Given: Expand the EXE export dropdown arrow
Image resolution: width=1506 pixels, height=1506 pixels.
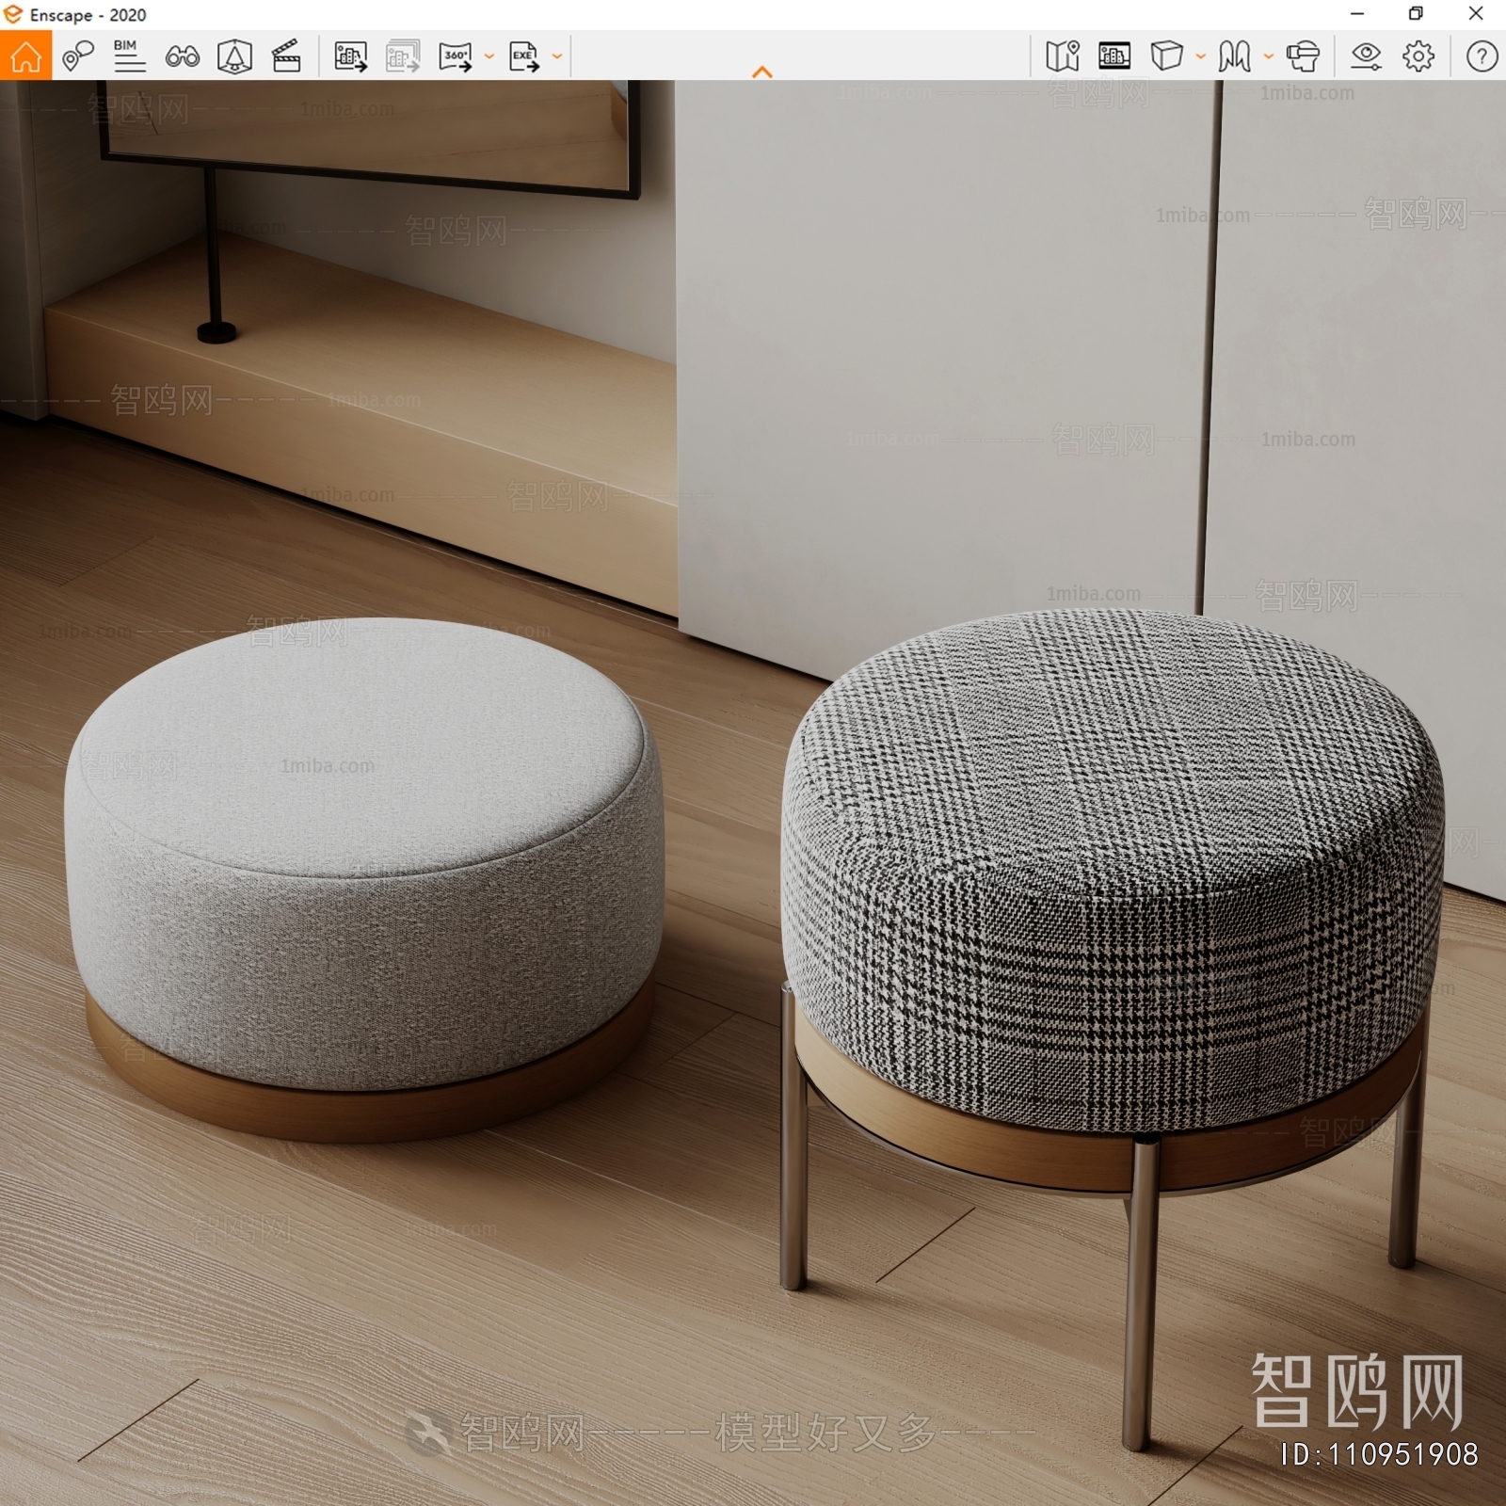Looking at the screenshot, I should pos(557,56).
